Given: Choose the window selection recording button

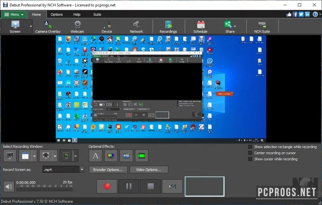Looking at the screenshot, I should [x=25, y=156].
